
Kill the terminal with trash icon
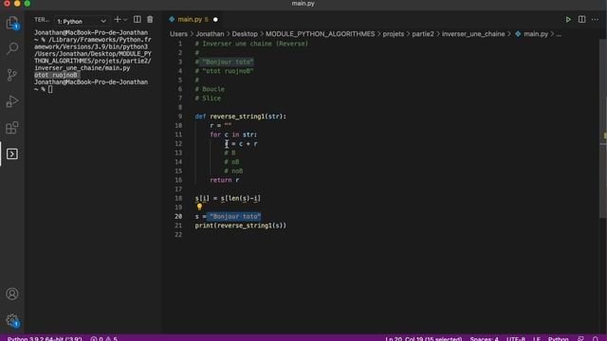(150, 19)
